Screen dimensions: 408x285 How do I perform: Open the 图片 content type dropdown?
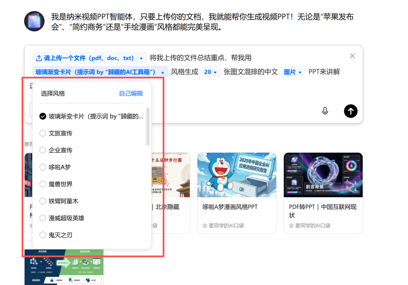coord(293,71)
